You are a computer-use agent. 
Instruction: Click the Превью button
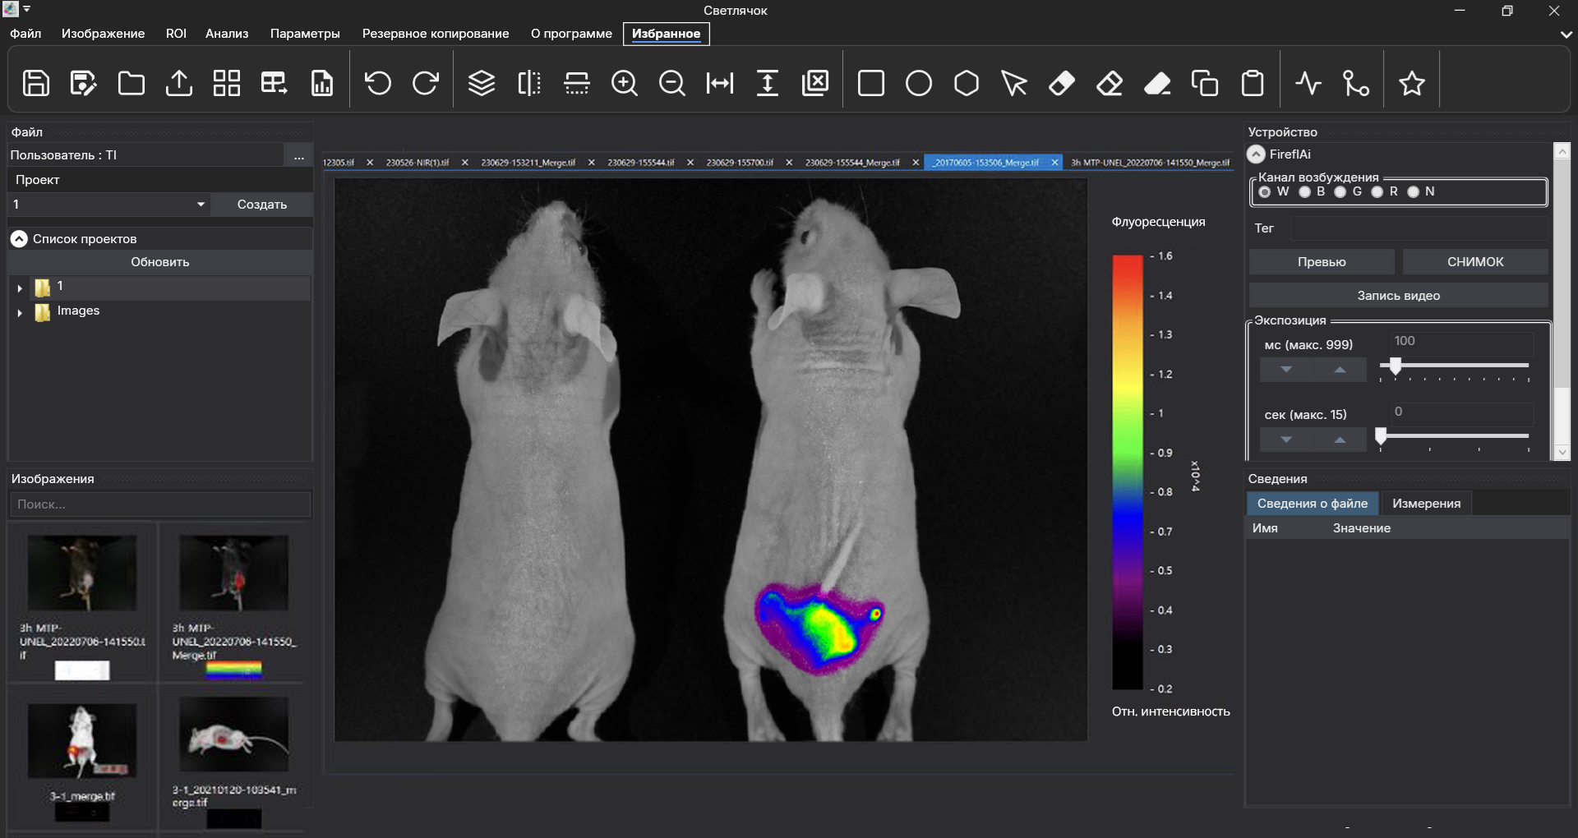tap(1322, 262)
